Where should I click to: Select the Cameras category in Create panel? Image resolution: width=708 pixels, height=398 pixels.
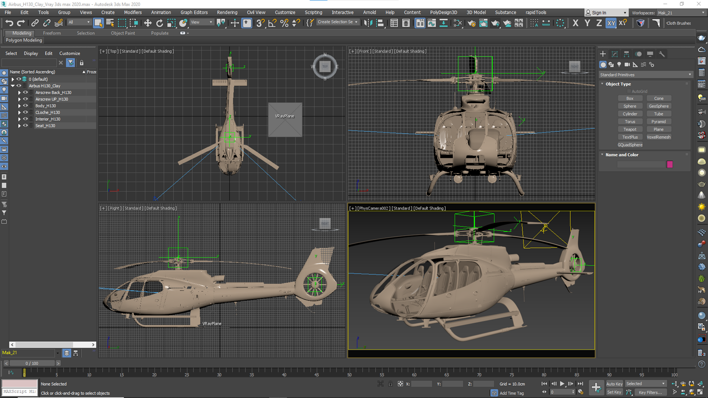click(x=627, y=65)
